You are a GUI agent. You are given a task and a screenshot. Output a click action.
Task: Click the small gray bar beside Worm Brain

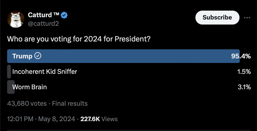pos(11,87)
